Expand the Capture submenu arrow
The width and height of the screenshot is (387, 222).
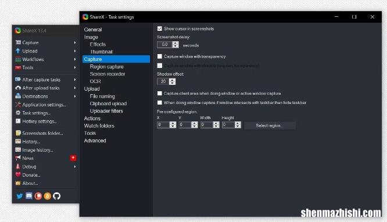(75, 42)
